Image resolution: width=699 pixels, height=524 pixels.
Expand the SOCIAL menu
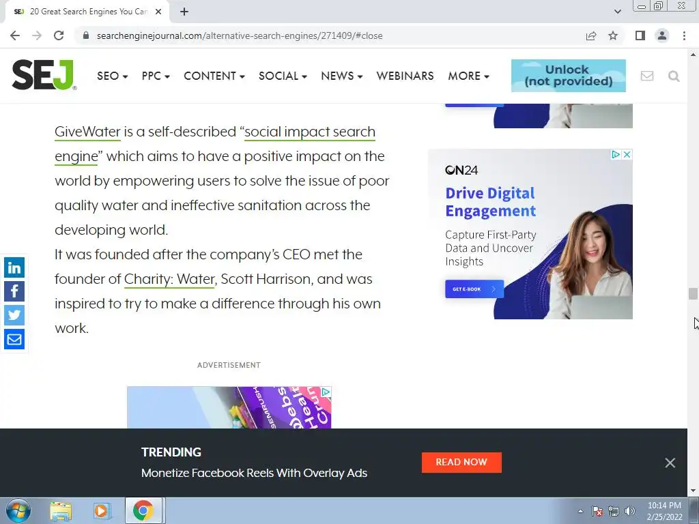click(283, 76)
